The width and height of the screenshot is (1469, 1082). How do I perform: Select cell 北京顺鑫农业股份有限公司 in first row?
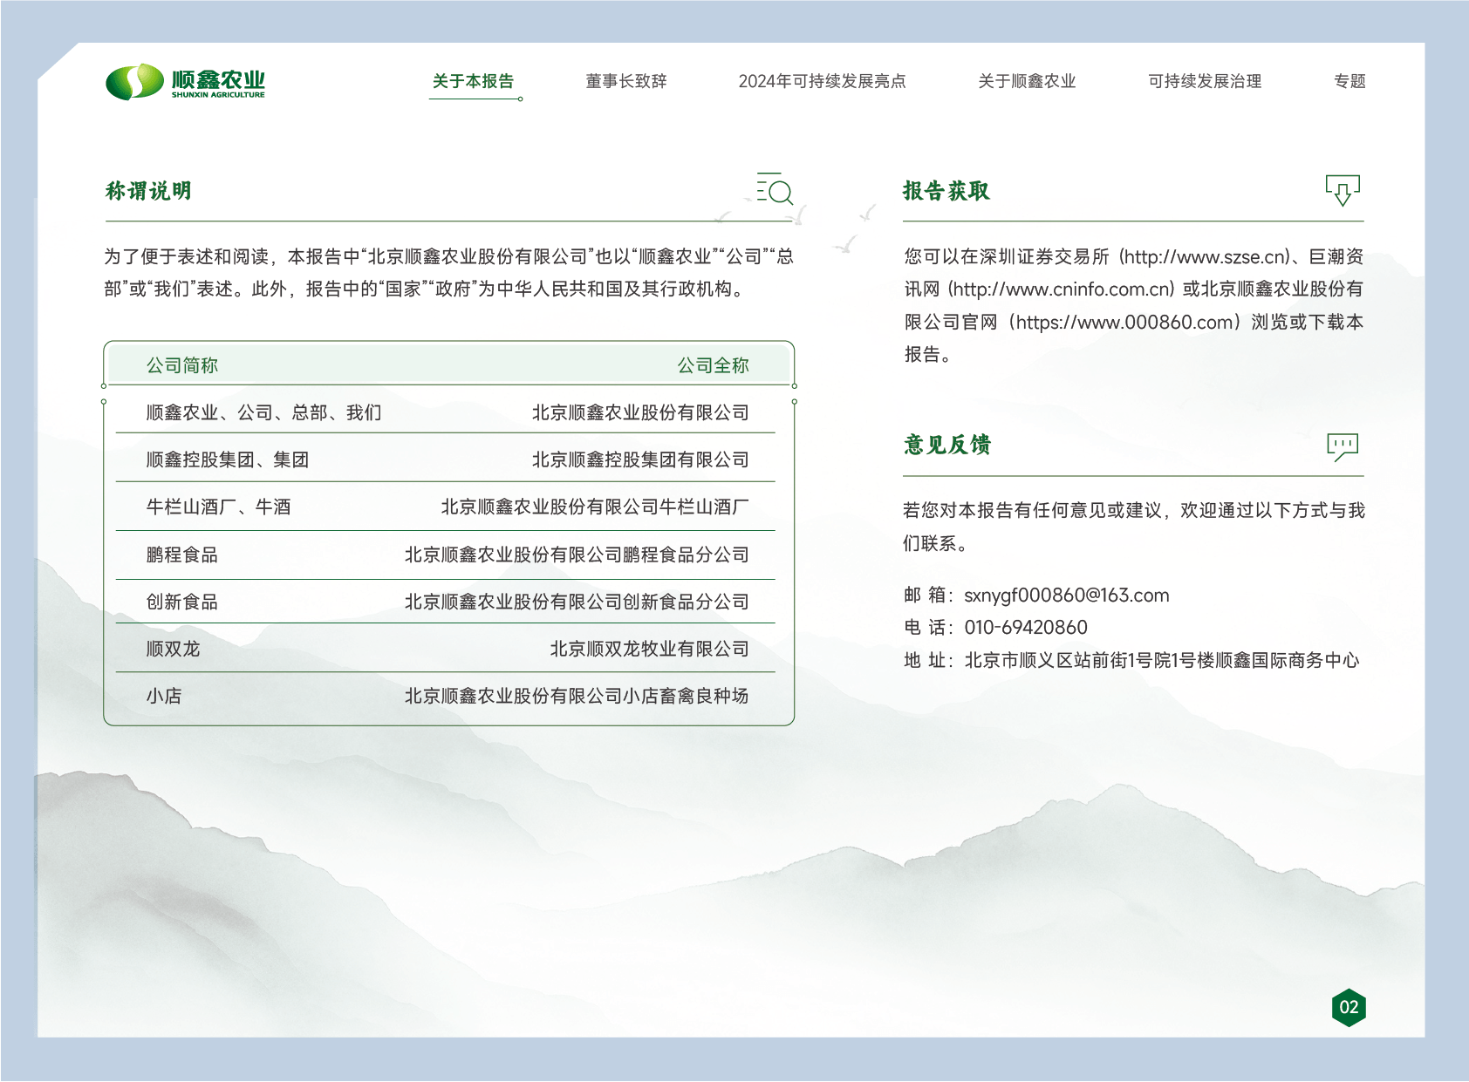[640, 412]
